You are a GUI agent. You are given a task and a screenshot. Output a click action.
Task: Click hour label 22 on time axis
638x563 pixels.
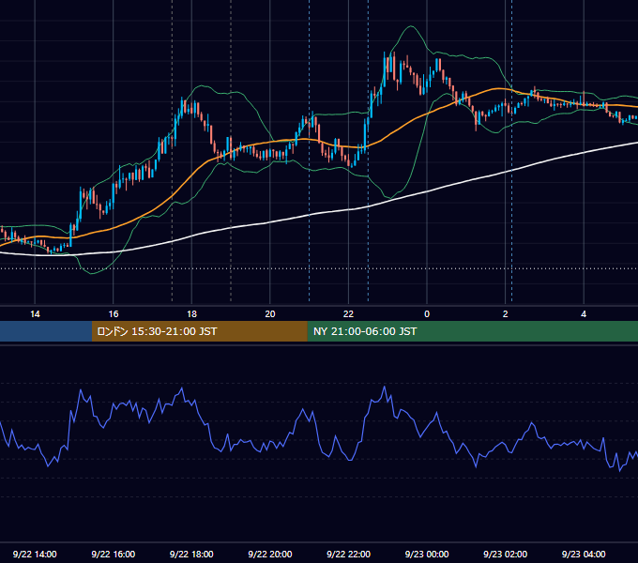pos(348,313)
